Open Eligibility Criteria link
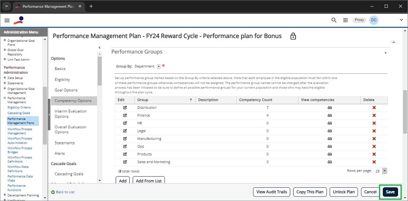This screenshot has height=201, width=408. [x=19, y=107]
